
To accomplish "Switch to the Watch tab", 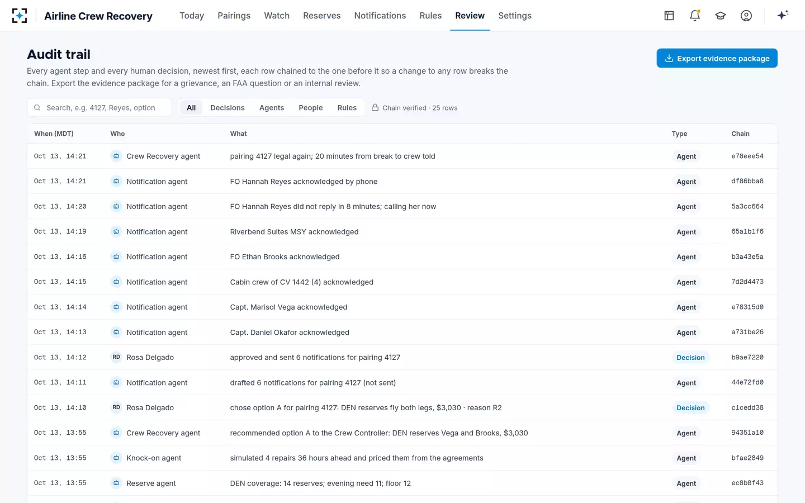I will pyautogui.click(x=277, y=16).
